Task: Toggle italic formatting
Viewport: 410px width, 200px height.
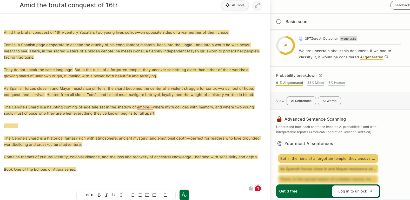Action: [106, 195]
